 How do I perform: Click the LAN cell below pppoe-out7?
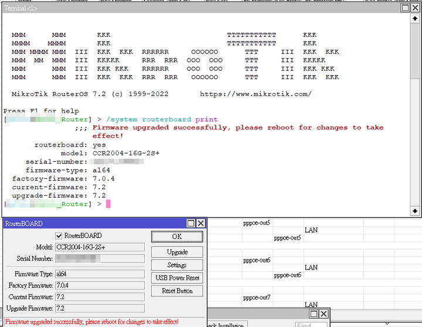click(311, 305)
